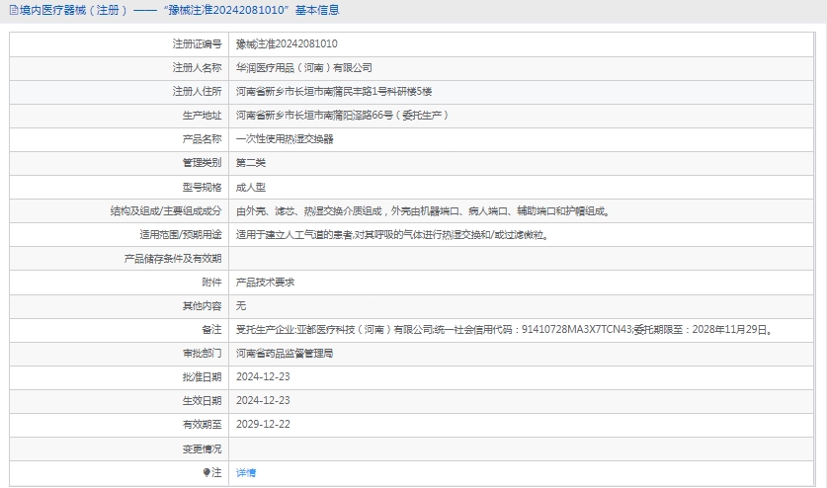Click the registrant address value with 科研楼5楼
827x488 pixels.
[x=334, y=91]
